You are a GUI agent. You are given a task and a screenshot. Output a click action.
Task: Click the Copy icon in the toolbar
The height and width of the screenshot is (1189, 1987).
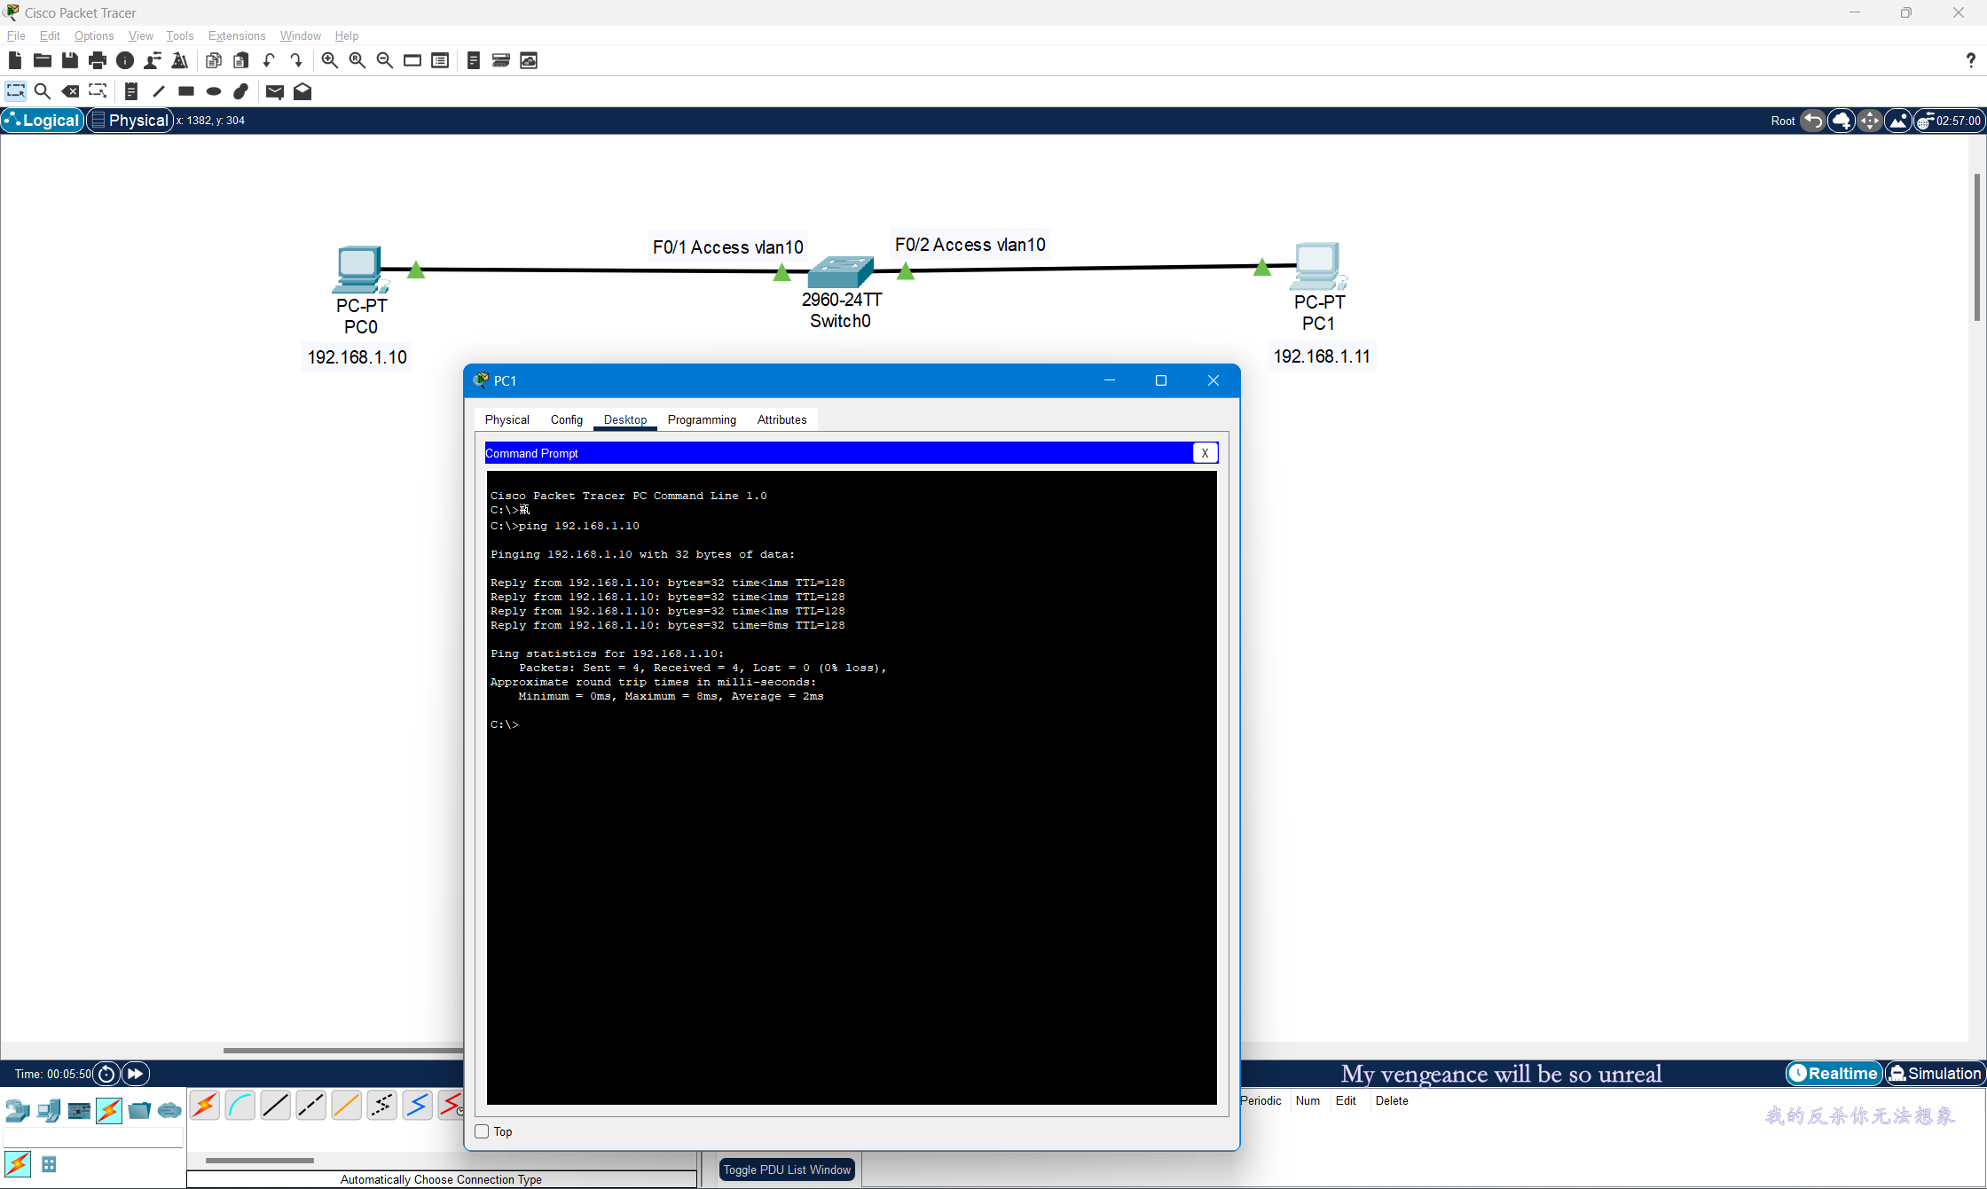click(x=213, y=60)
